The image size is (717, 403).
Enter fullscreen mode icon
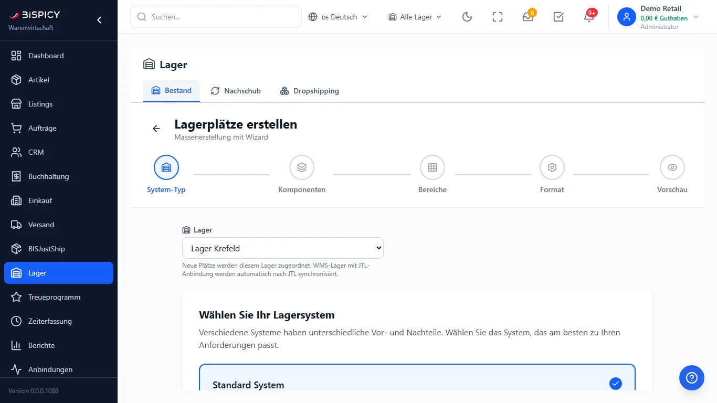[x=498, y=17]
